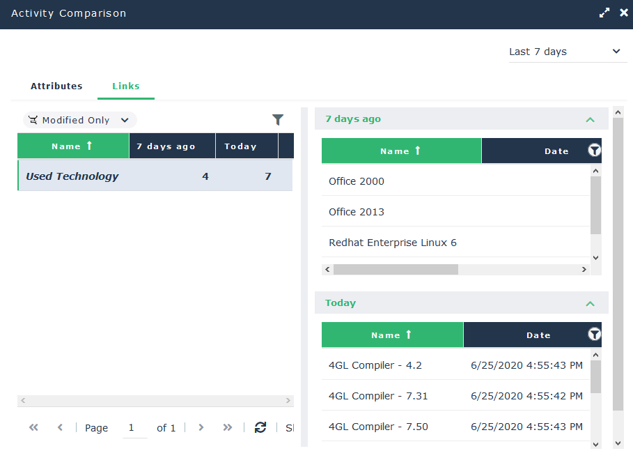Open the Modified Only filter dropdown
Screen dimensions: 633x451
pos(79,120)
